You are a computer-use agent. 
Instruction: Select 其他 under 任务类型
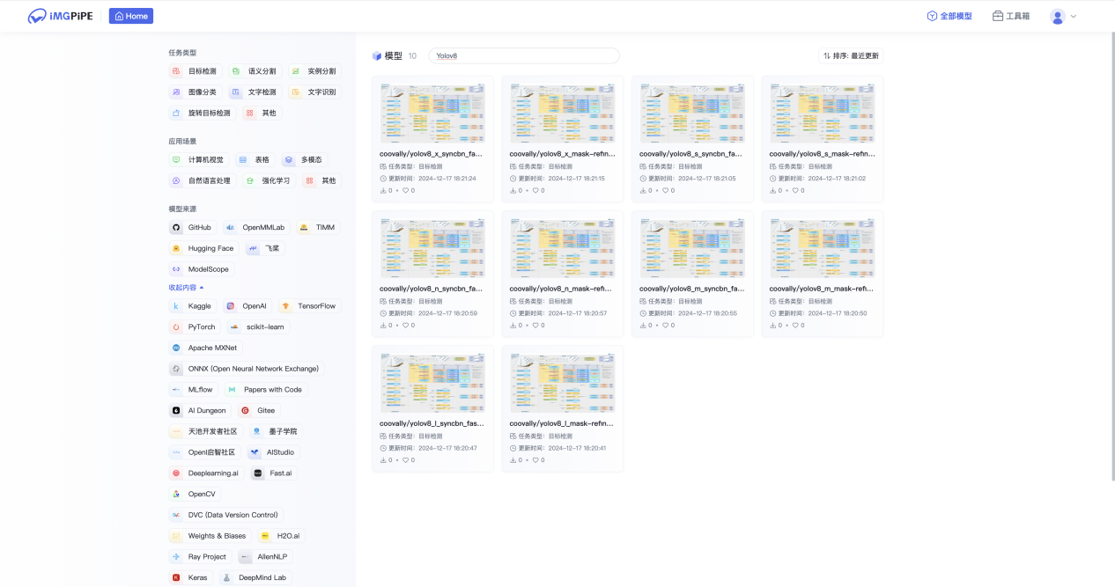point(261,113)
